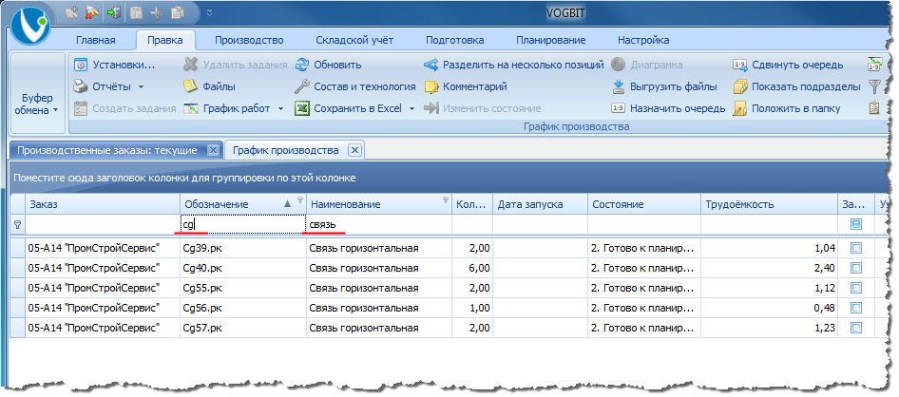Viewport: 899px width, 397px height.
Task: Tick the checkbox in the Cg40.рк row
Action: [856, 268]
